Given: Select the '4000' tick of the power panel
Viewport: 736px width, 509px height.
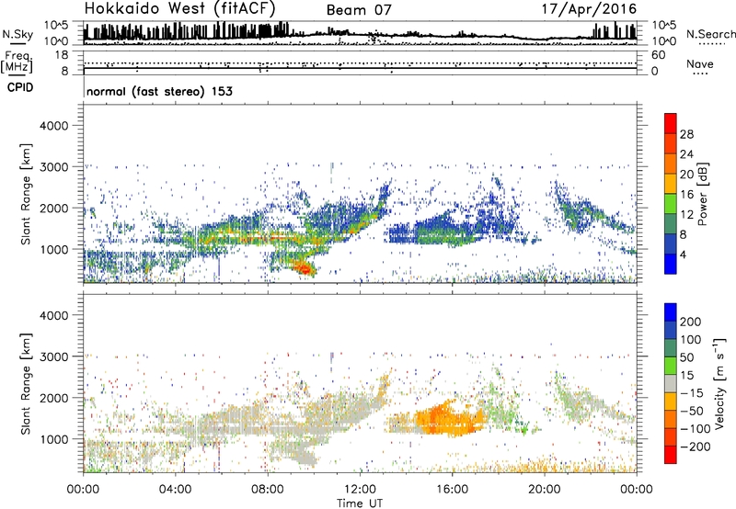Looking at the screenshot, I should point(54,126).
